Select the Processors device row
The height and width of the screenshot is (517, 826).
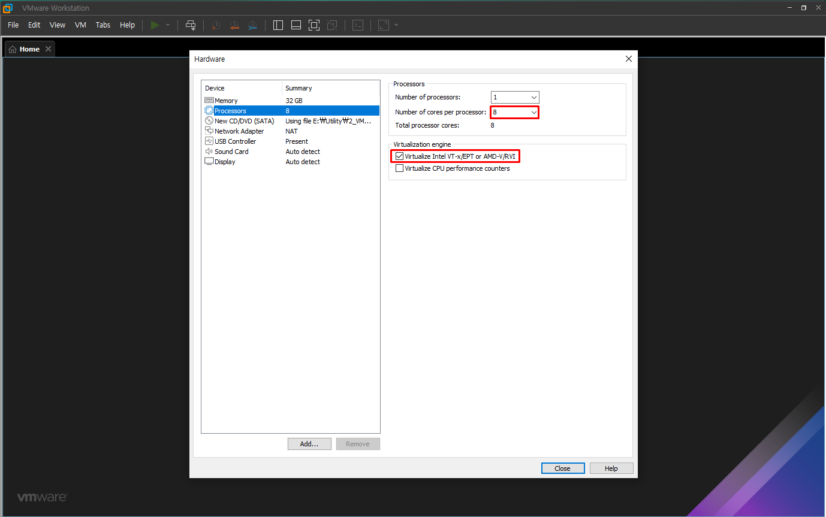click(291, 111)
